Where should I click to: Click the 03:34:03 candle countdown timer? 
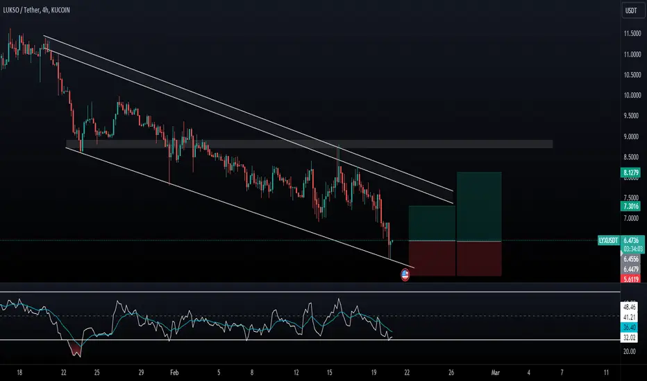click(x=632, y=249)
